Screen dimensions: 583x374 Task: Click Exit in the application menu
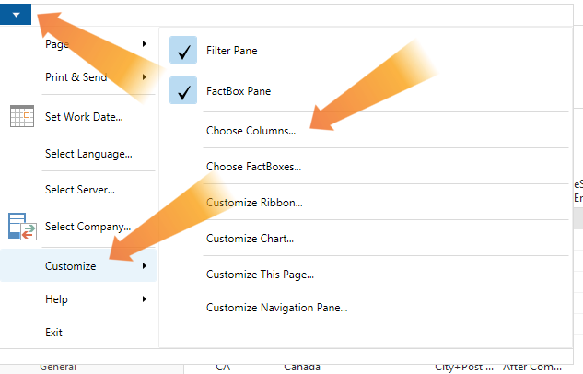(x=53, y=333)
